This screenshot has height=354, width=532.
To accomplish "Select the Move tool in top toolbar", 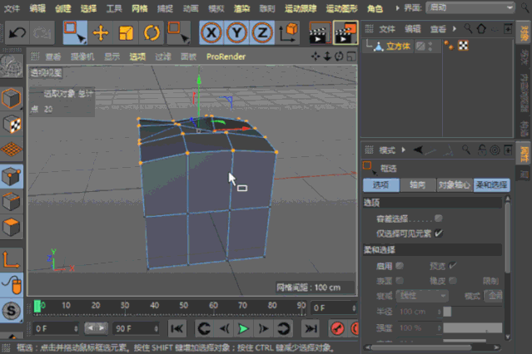I will (101, 33).
